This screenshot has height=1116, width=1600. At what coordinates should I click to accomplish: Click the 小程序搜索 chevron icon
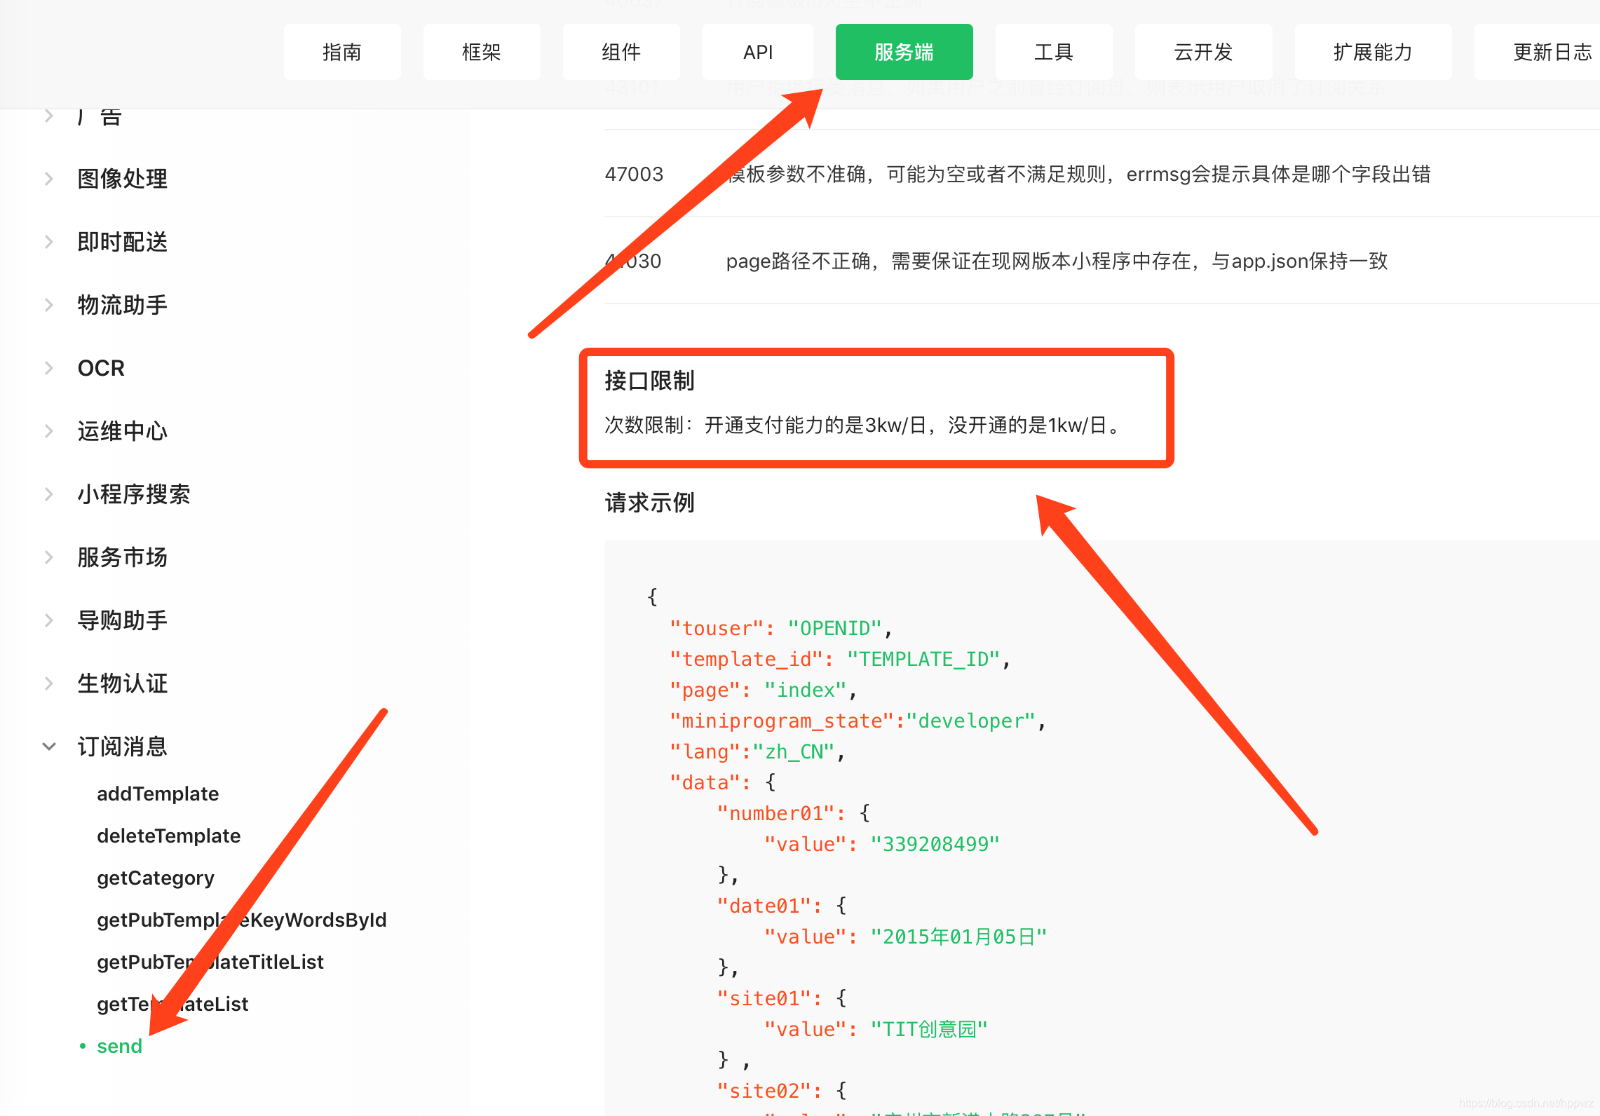pyautogui.click(x=48, y=494)
